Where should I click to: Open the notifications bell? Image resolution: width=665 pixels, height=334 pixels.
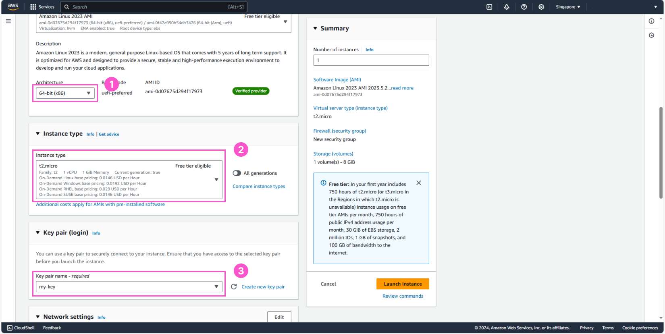(x=507, y=7)
